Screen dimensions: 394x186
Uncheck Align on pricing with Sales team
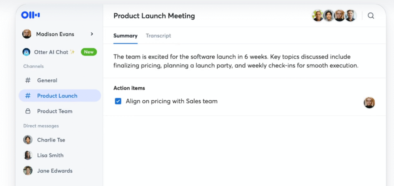coord(118,101)
